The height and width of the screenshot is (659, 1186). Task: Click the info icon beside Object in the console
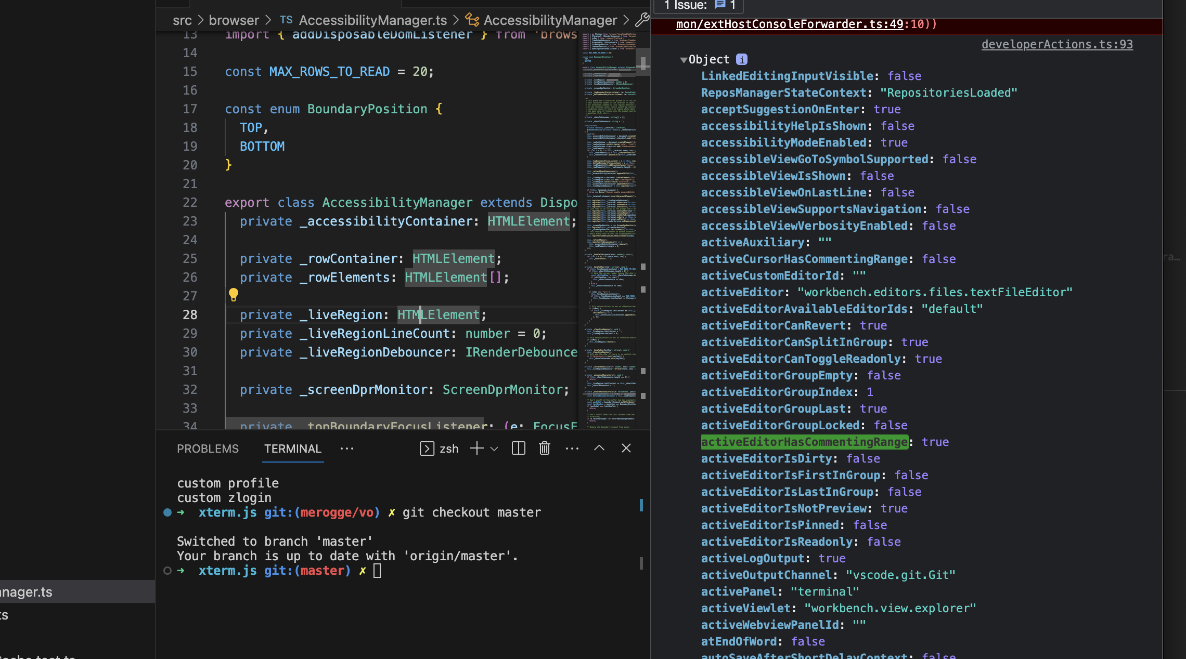click(x=742, y=59)
